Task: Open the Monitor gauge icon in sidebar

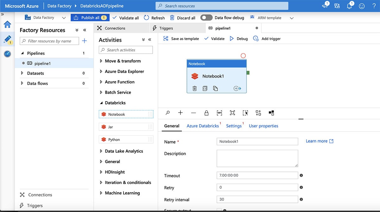Action: click(7, 54)
